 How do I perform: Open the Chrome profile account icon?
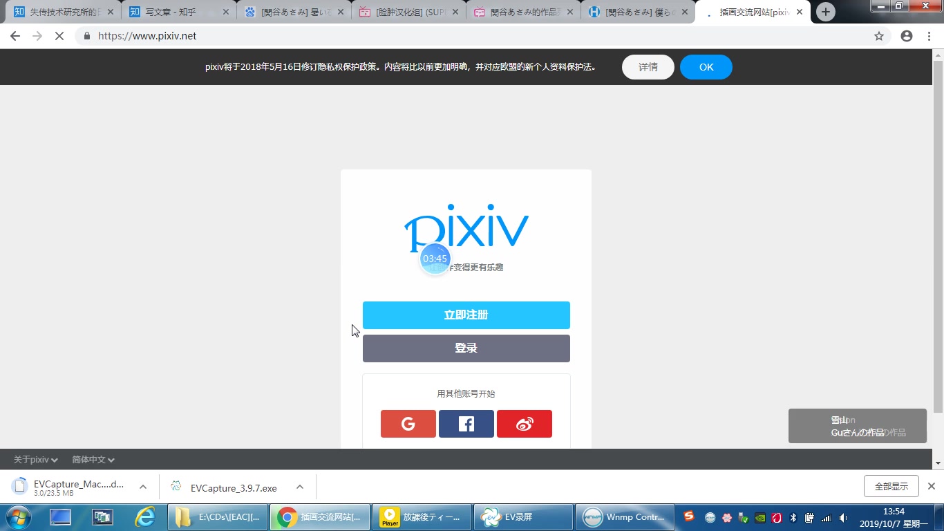click(907, 36)
